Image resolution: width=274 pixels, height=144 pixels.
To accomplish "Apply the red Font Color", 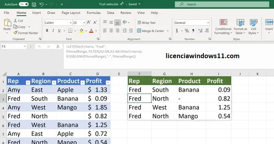I will [x=91, y=31].
